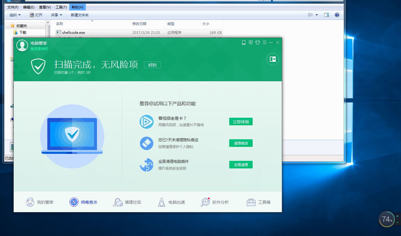Click the laptop shield illustration

72,136
